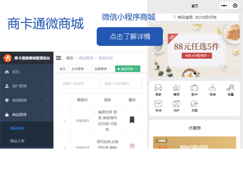Expand the row for product 1151013

tap(65, 148)
